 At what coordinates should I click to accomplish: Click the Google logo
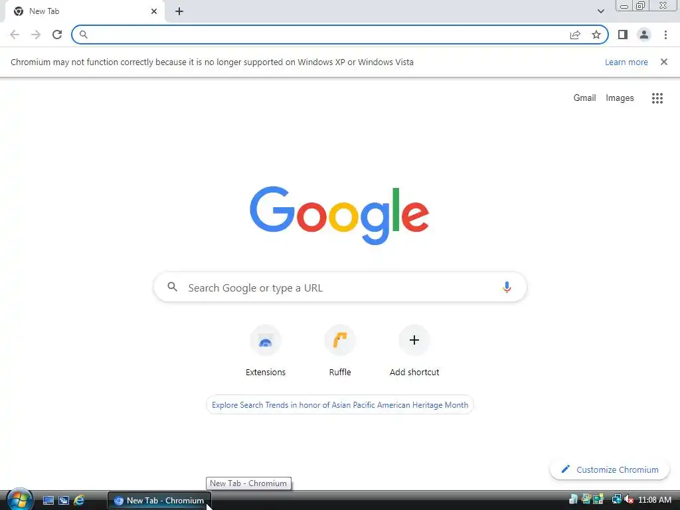339,216
